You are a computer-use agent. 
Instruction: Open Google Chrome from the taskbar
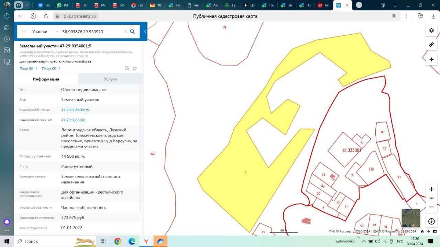118,241
